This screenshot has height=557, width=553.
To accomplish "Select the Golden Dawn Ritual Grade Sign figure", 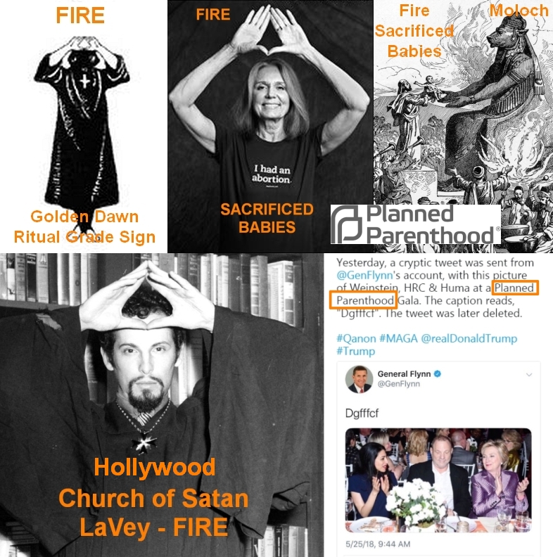I will tap(82, 121).
